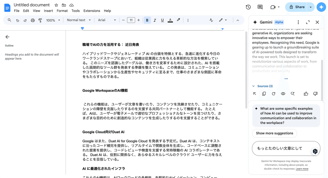This screenshot has height=178, width=328.
Task: Expand the Gemini panel
Action: point(308,22)
